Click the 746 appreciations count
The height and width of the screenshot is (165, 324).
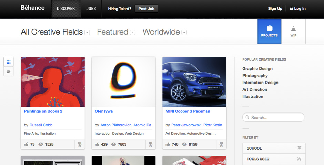click(x=175, y=144)
